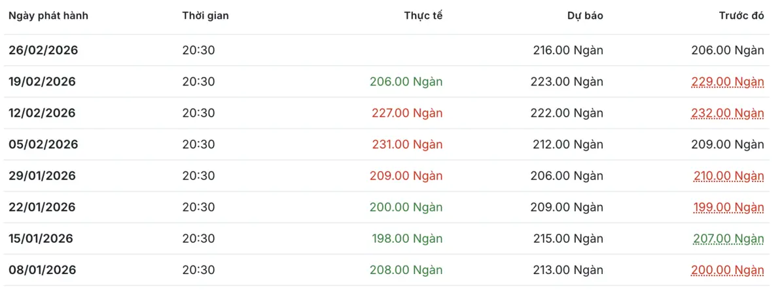784x291 pixels.
Task: Click the Ngày phát hành column header
Action: 48,16
